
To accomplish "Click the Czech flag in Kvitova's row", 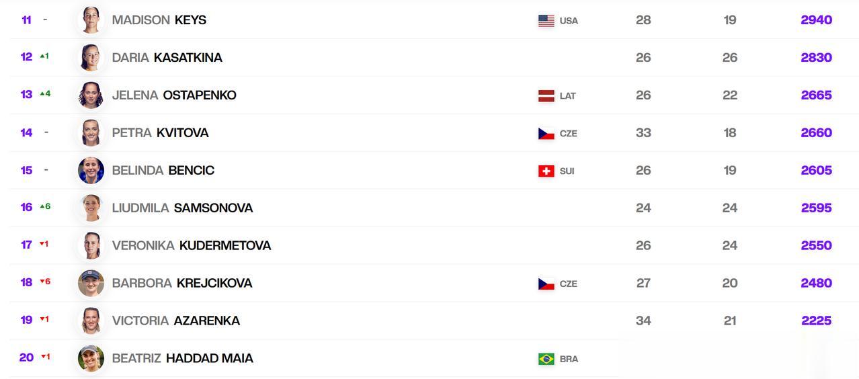I will point(546,134).
